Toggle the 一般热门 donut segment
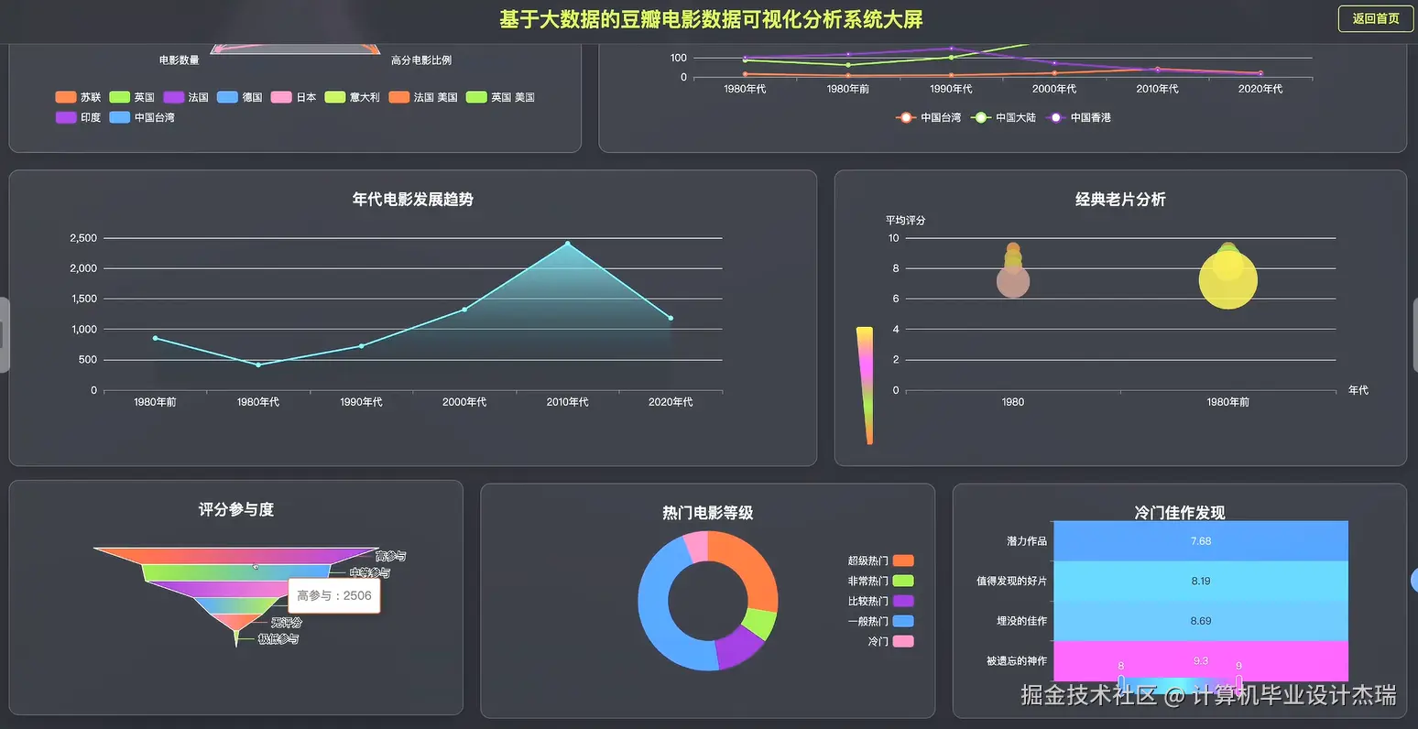The height and width of the screenshot is (729, 1418). (901, 621)
